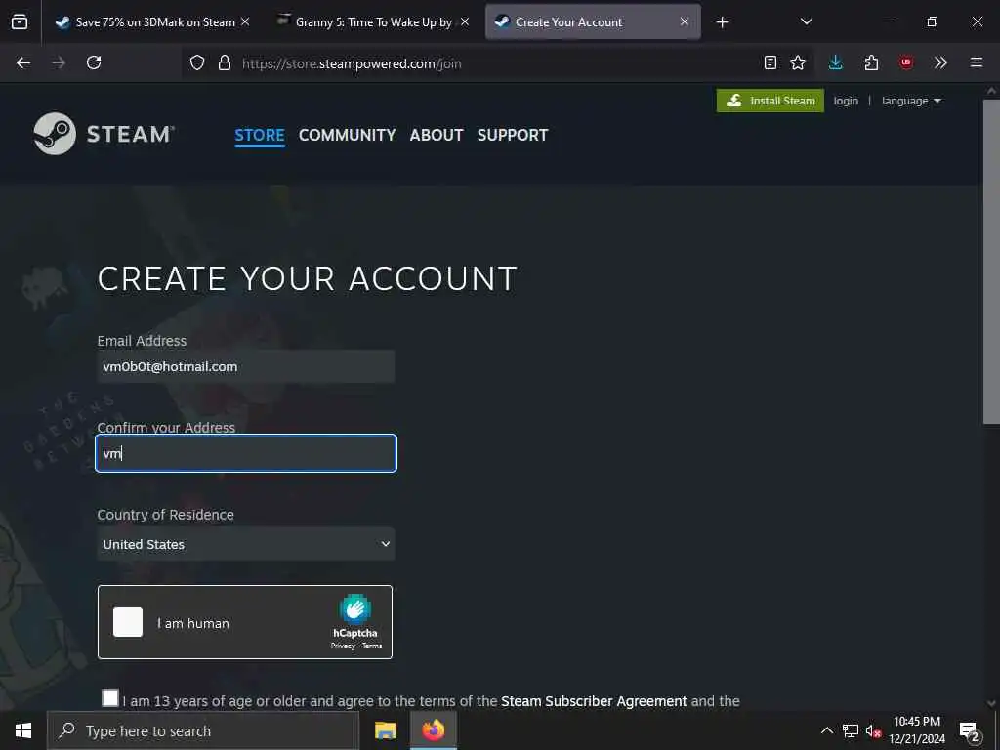Open the extensions puzzle icon
The image size is (1000, 750).
(x=871, y=62)
